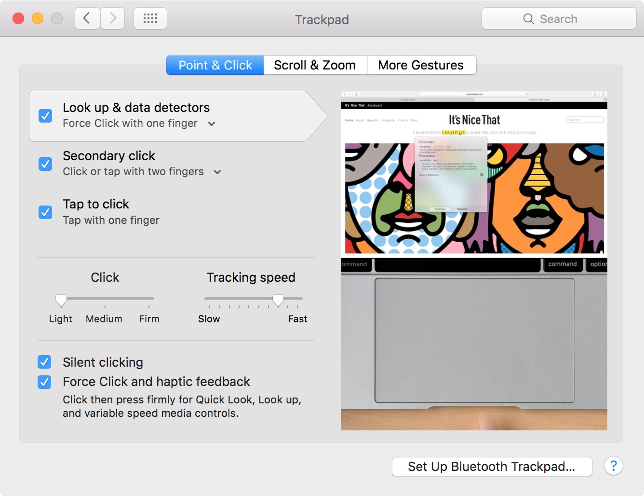Click Set Up Bluetooth Trackpad button
Image resolution: width=644 pixels, height=496 pixels.
492,467
